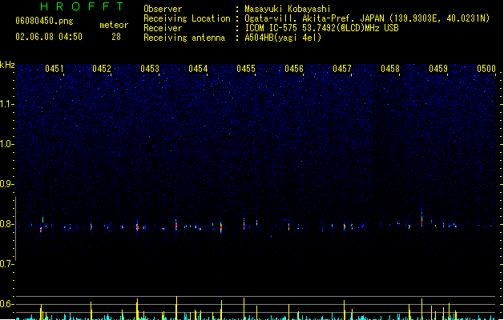The image size is (504, 320).
Task: Click the 0459 time marker
Action: pyautogui.click(x=438, y=69)
